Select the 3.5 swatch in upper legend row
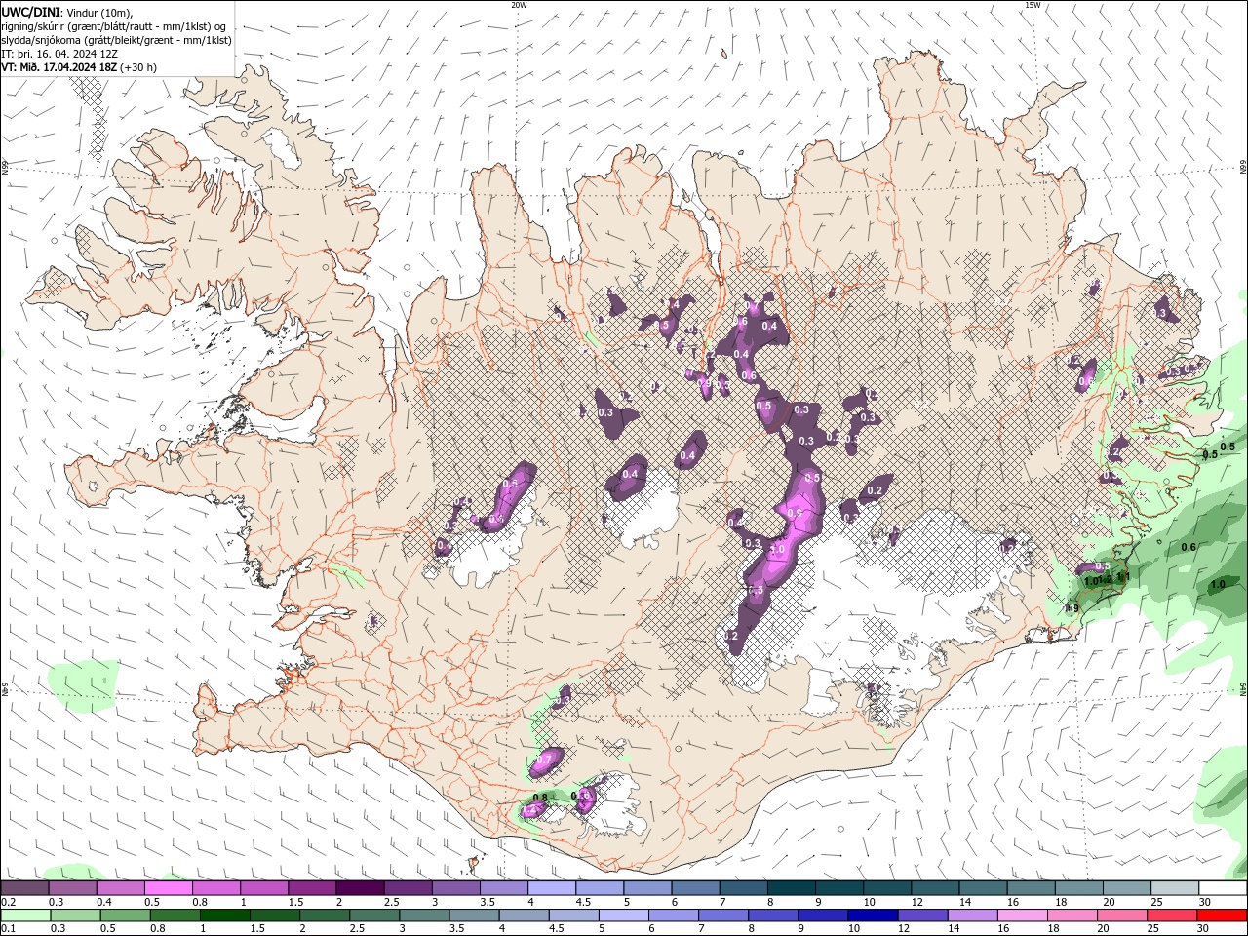Image resolution: width=1248 pixels, height=936 pixels. click(x=503, y=888)
